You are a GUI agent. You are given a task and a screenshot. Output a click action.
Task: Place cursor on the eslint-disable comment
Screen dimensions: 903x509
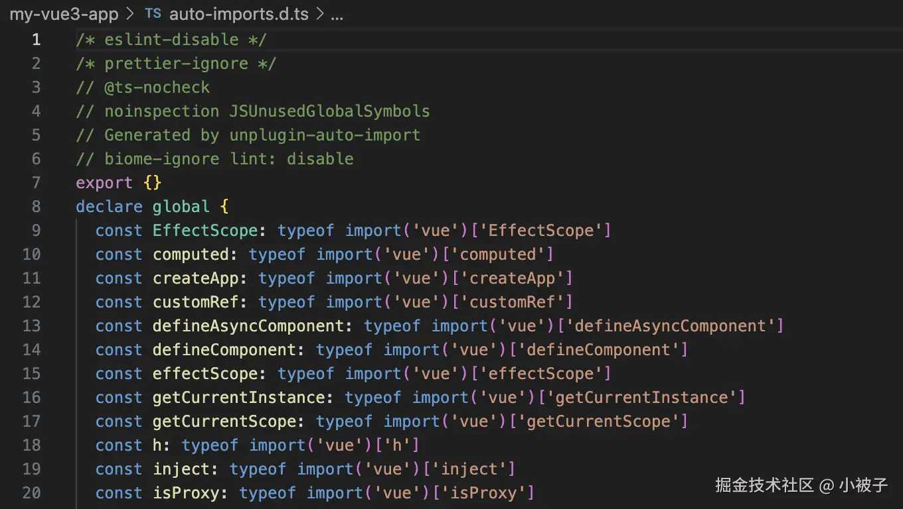tap(171, 40)
